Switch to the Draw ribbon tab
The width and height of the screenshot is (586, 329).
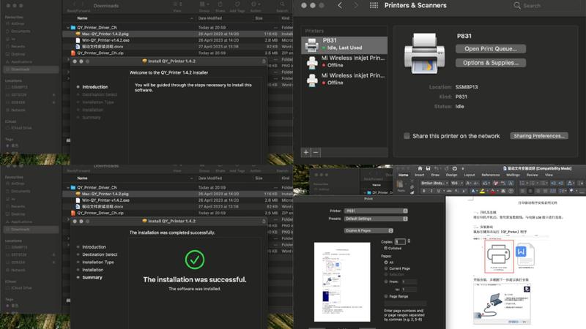coord(435,175)
